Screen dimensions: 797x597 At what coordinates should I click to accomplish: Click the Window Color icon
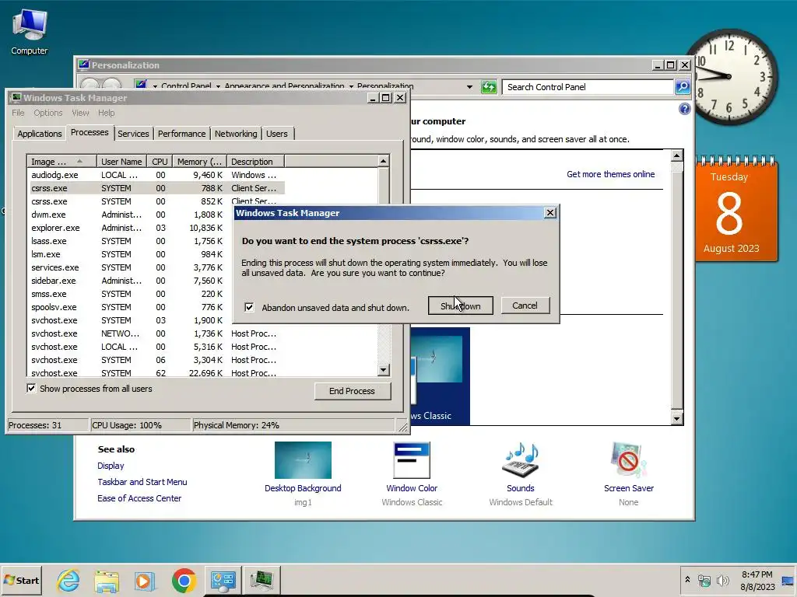click(x=412, y=460)
